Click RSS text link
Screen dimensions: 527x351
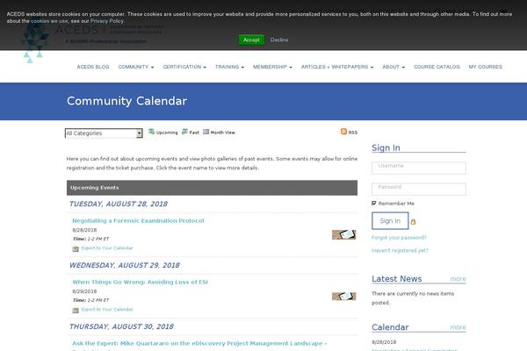click(x=353, y=133)
